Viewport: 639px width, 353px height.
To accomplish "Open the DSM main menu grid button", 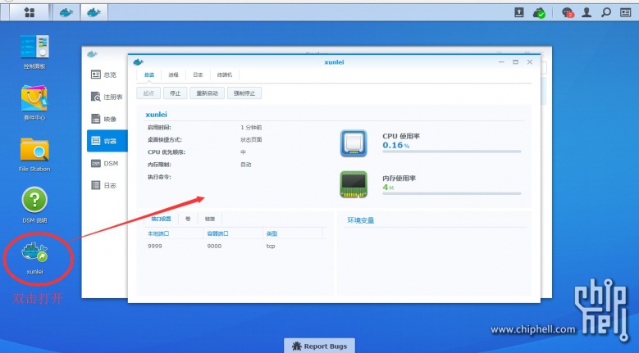I will (30, 12).
